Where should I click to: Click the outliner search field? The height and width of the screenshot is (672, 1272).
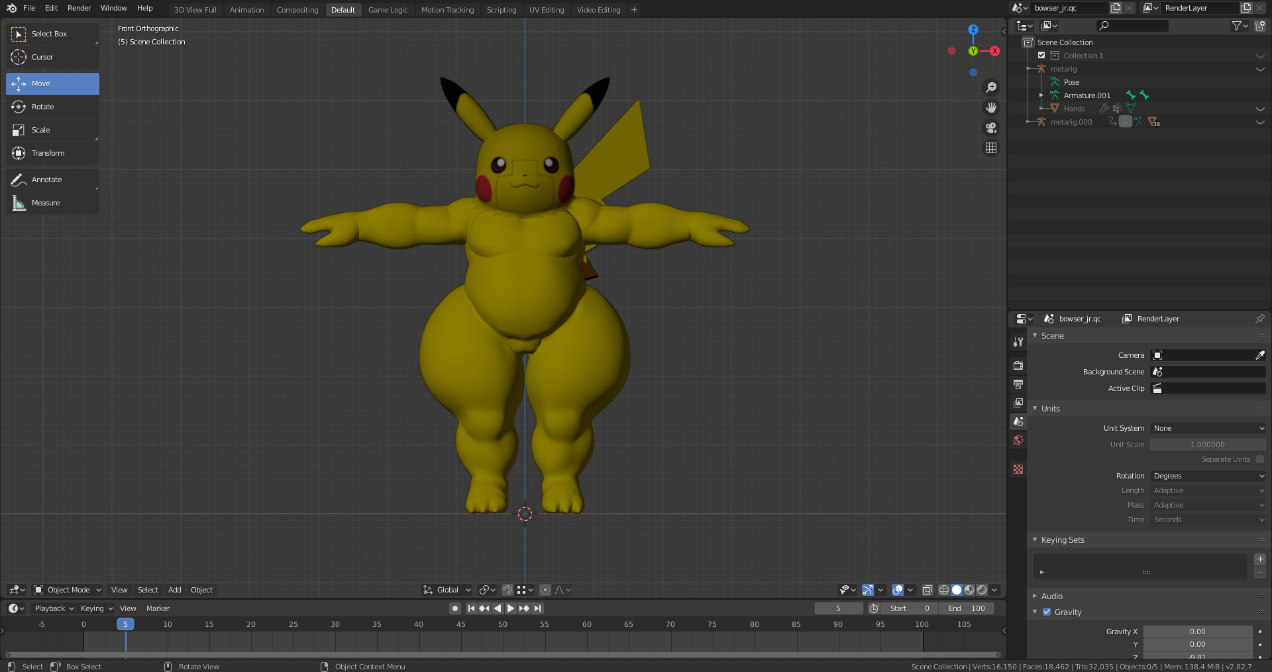pos(1132,26)
